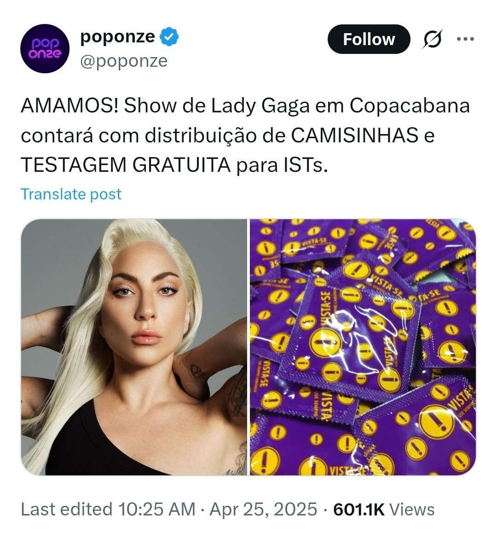Click the ISTs word ending the post
Image resolution: width=497 pixels, height=538 pixels.
[x=306, y=165]
